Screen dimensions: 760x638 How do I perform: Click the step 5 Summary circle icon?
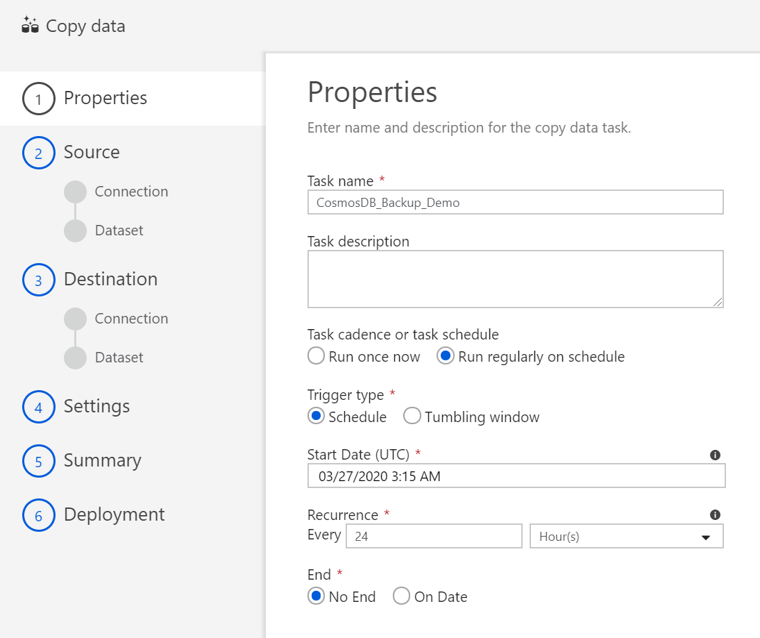pos(38,461)
